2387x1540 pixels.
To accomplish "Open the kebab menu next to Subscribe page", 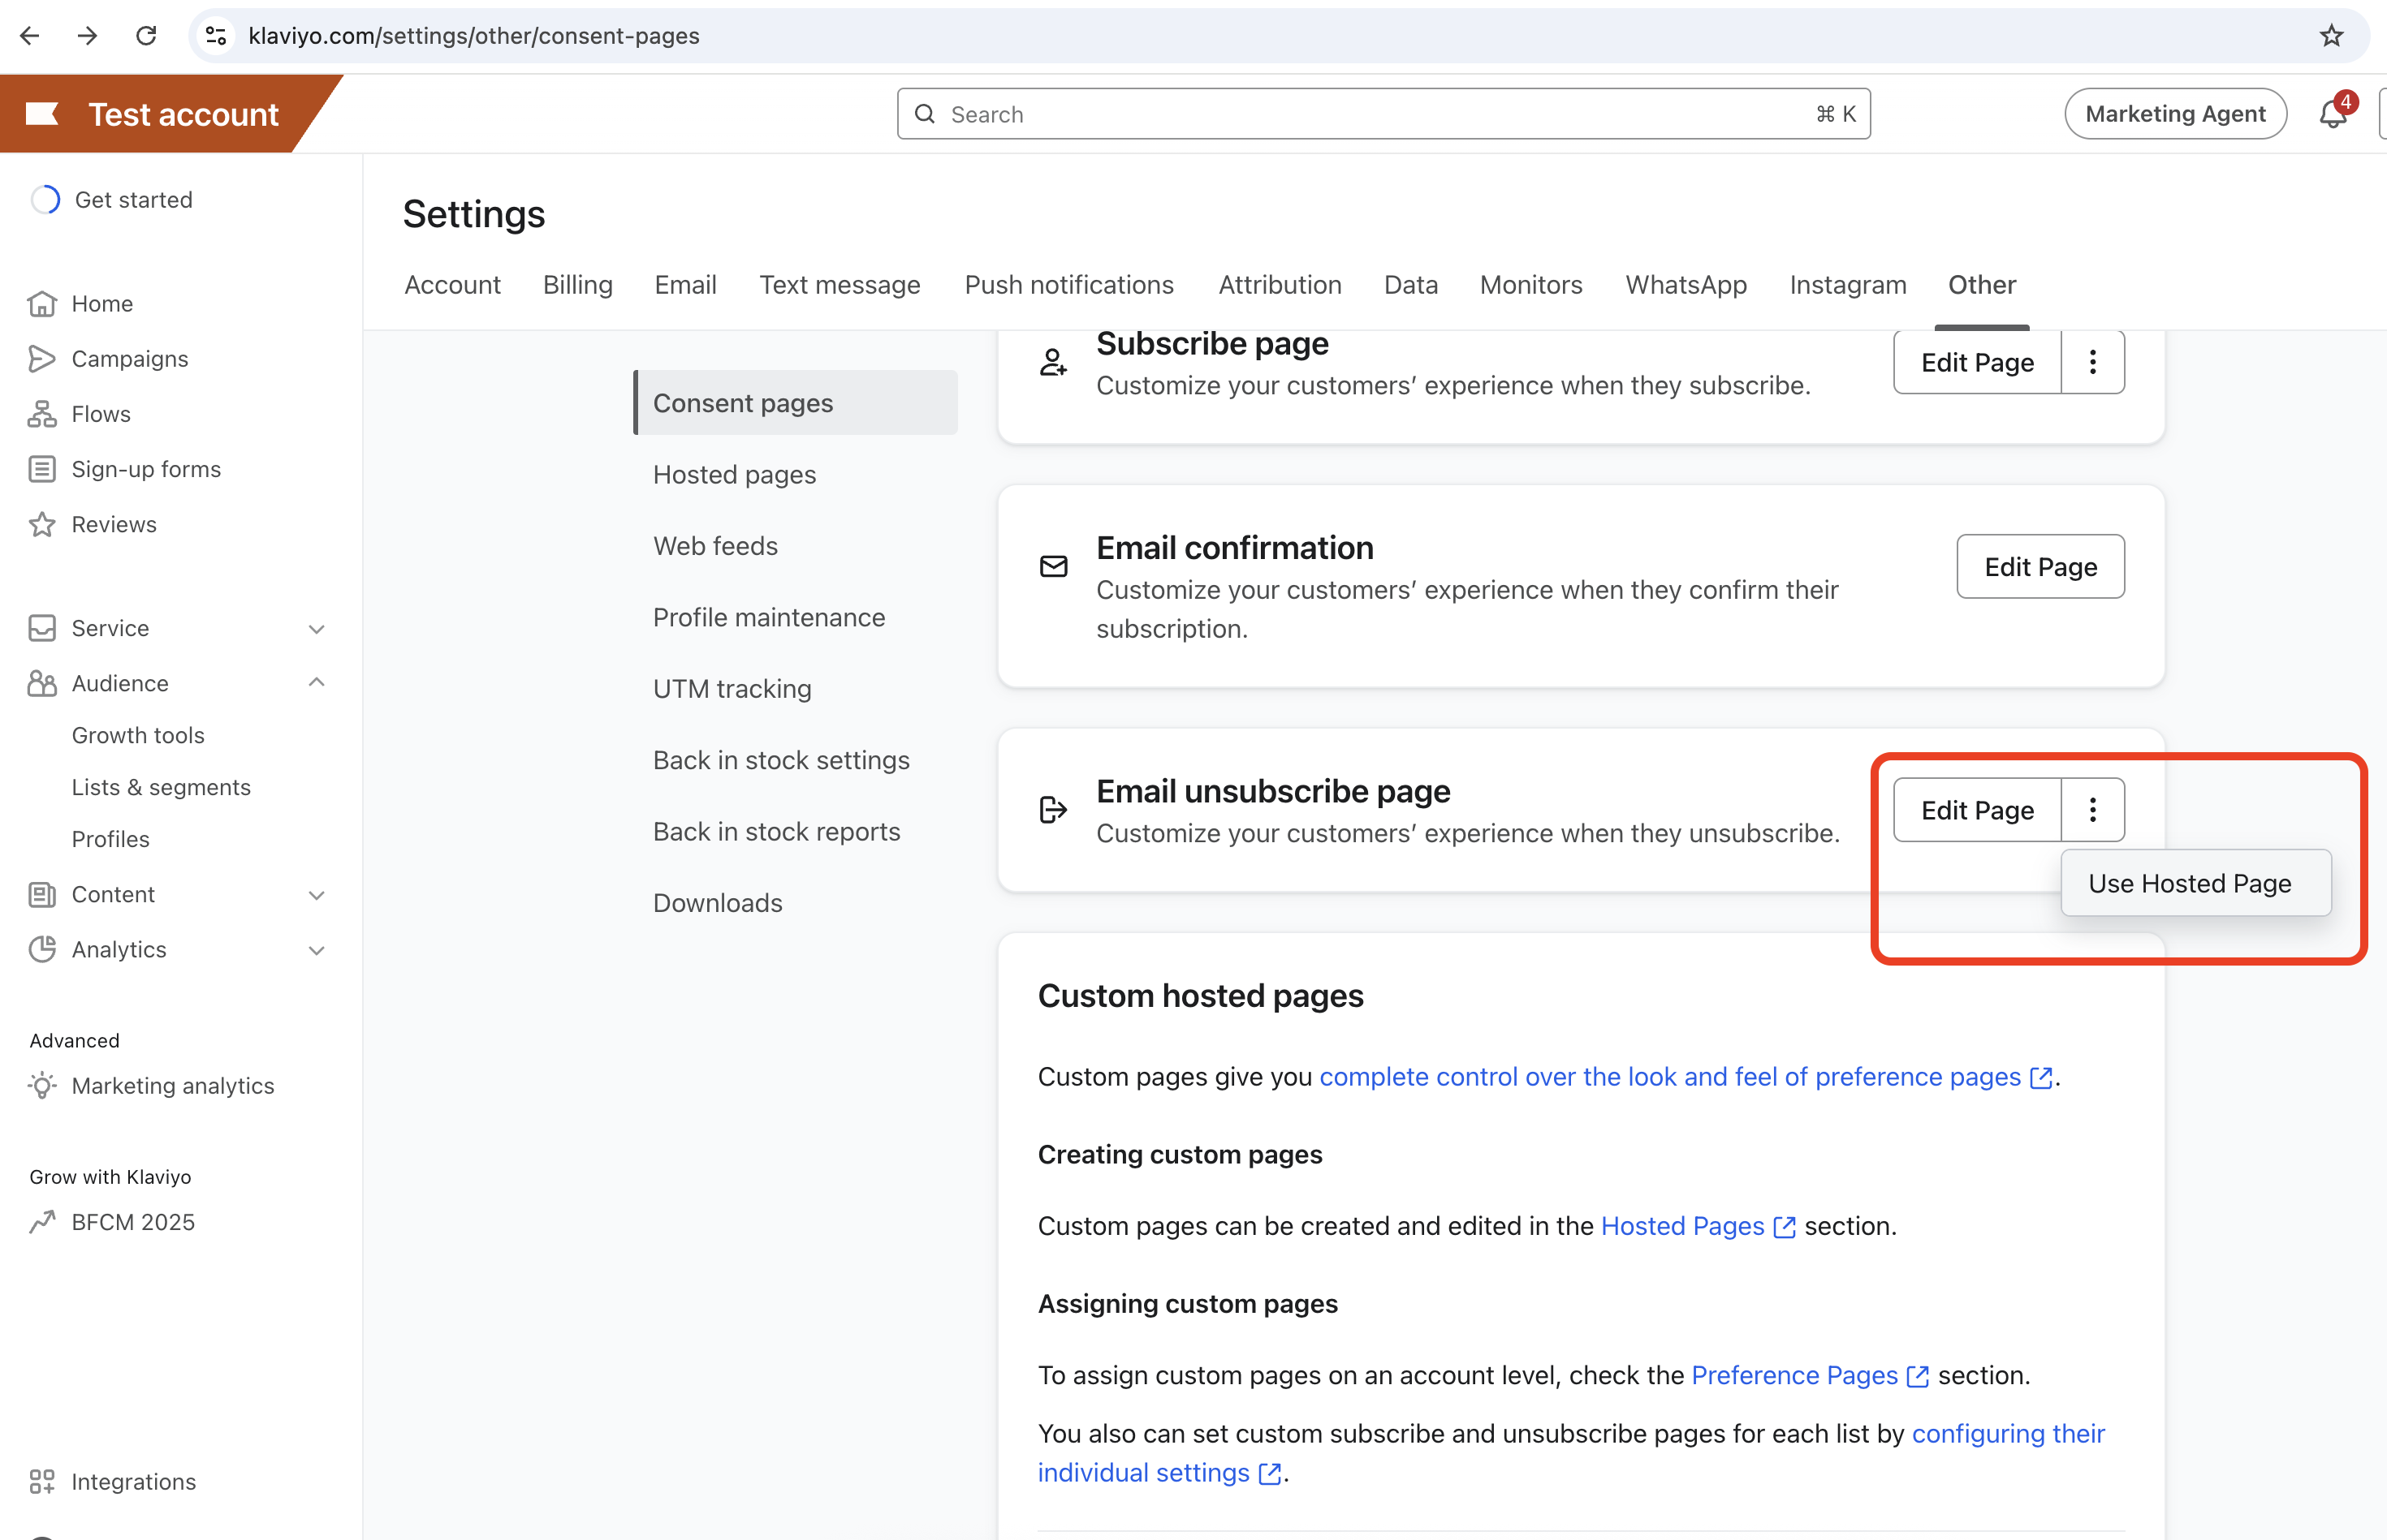I will pyautogui.click(x=2093, y=362).
